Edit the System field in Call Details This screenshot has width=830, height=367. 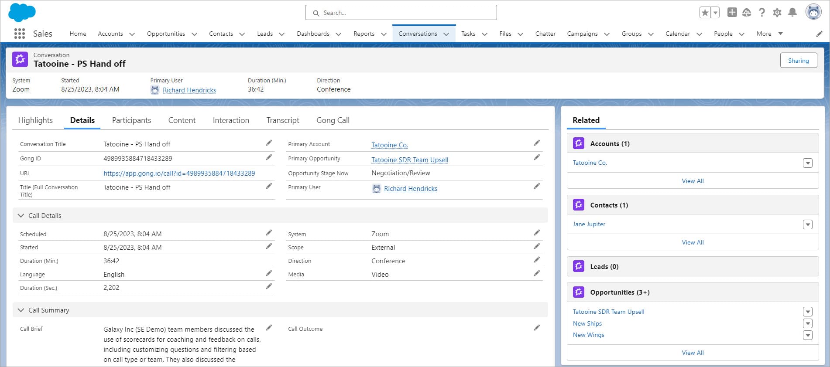[537, 233]
